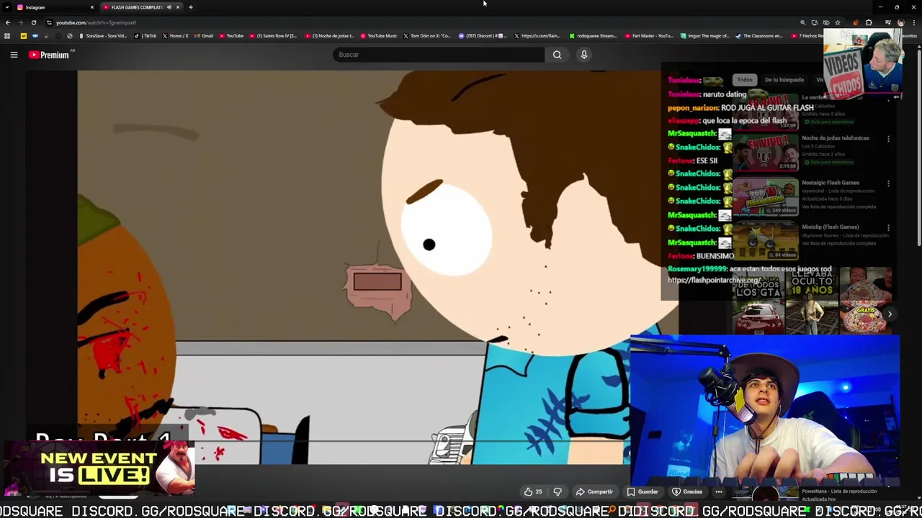Viewport: 922px width, 518px height.
Task: Bookmark this page with star icon
Action: pyautogui.click(x=837, y=22)
